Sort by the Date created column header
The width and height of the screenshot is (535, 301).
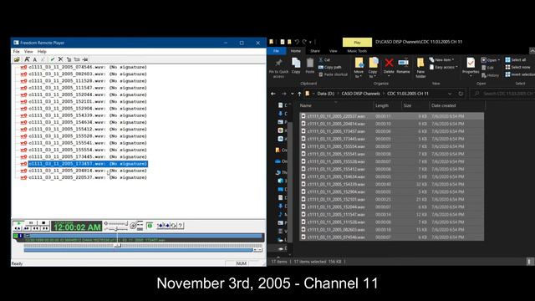point(443,106)
